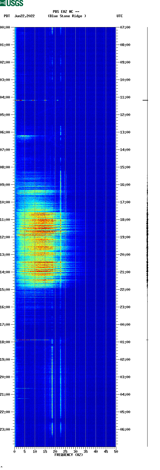Screen dimensions: 160x470
Task: Click the 11:00 PDT time label
Action: pos(5,220)
